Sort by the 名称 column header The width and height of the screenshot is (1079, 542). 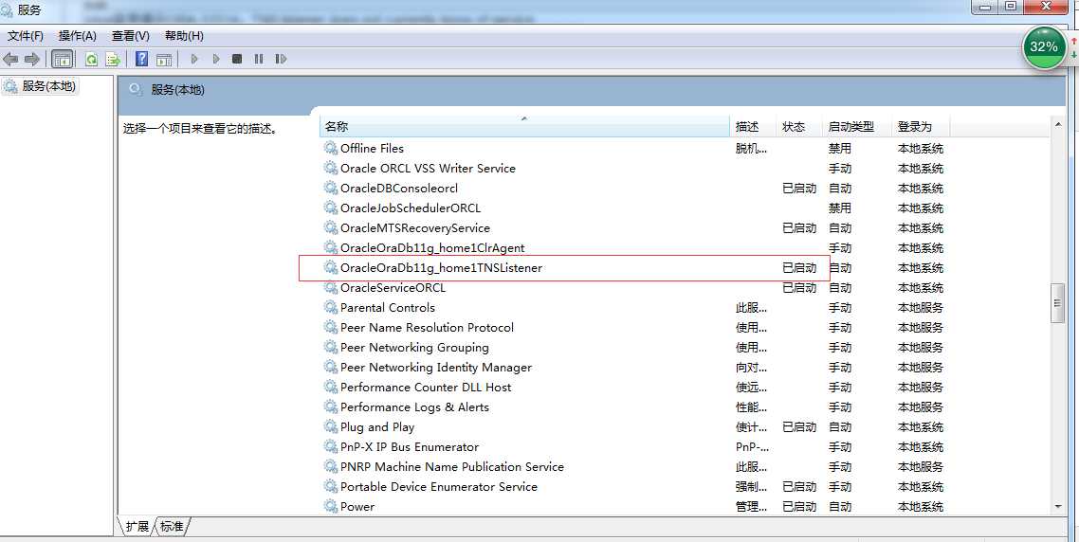(524, 126)
